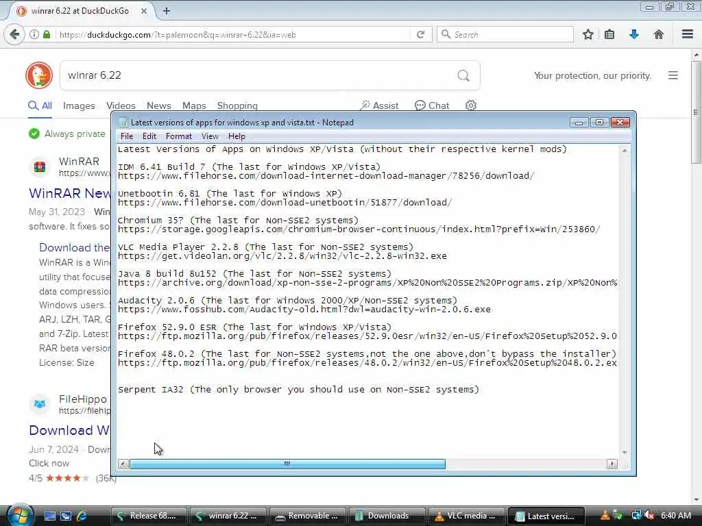
Task: Open the Notepad Format menu
Action: click(179, 136)
